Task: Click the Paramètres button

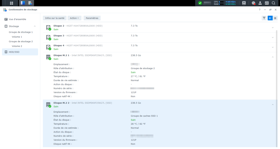Action: [92, 18]
